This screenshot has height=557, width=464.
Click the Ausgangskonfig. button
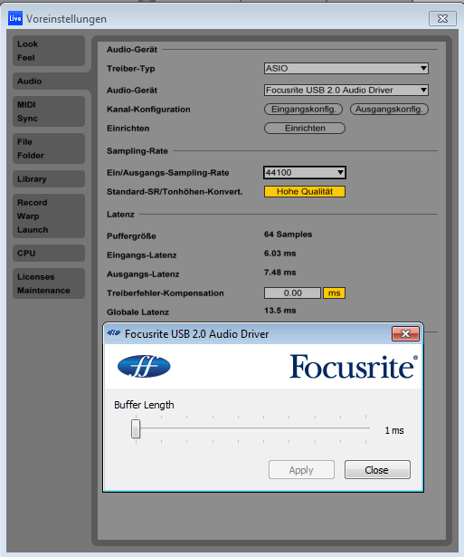click(389, 110)
